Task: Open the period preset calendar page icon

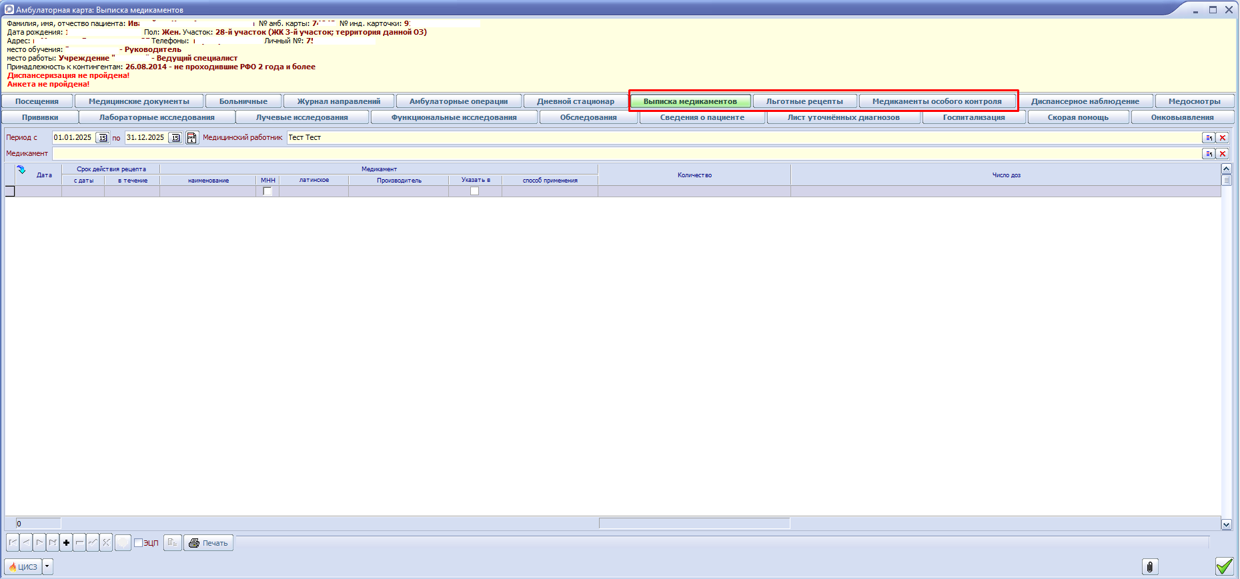Action: 191,138
